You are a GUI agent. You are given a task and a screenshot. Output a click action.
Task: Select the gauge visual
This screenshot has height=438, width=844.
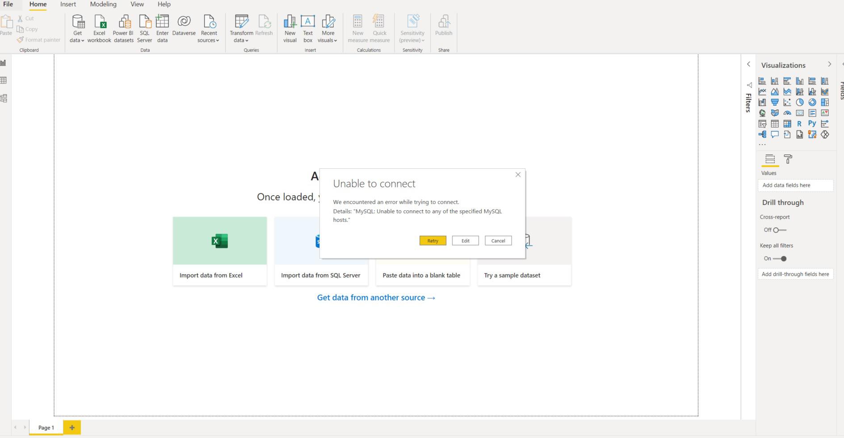pyautogui.click(x=787, y=113)
